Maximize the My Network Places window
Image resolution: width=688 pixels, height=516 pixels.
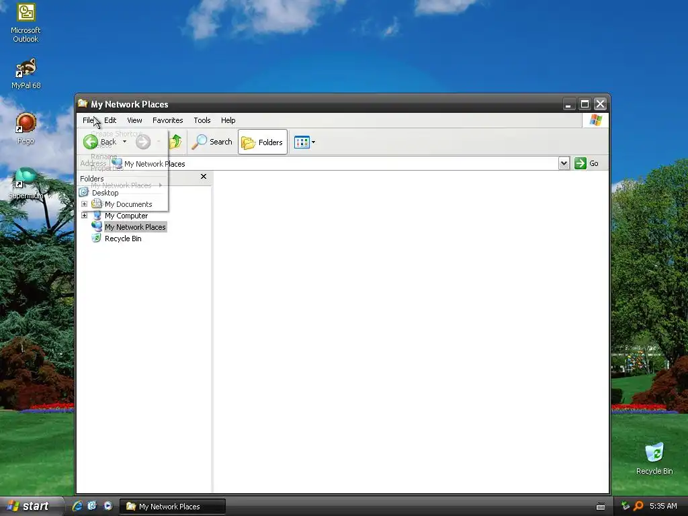[x=585, y=104]
